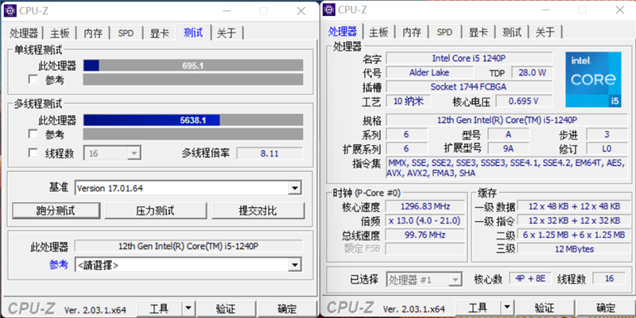The width and height of the screenshot is (636, 318).
Task: Click the 代号 value Alder Lake
Action: (x=429, y=72)
